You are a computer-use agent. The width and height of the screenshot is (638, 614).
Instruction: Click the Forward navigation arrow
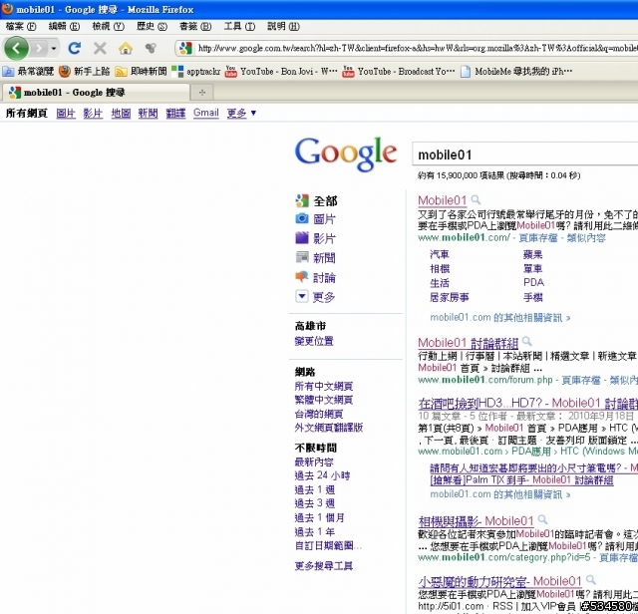click(39, 49)
